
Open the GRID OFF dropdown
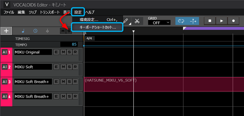(x=159, y=23)
